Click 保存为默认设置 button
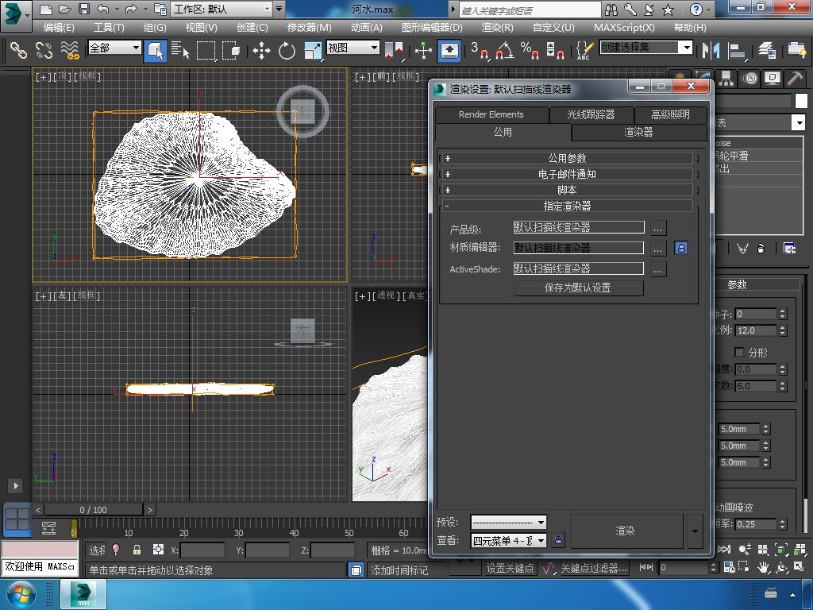This screenshot has width=813, height=610. tap(578, 288)
